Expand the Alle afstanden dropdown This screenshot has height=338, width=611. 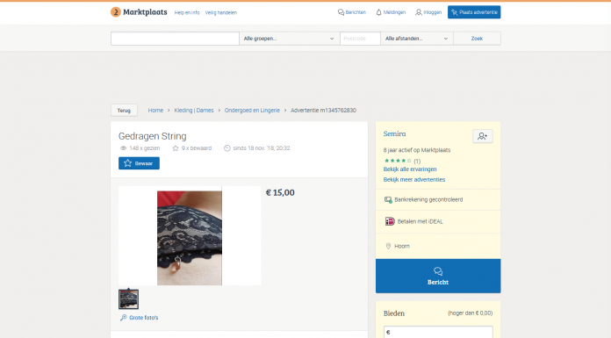pos(417,39)
